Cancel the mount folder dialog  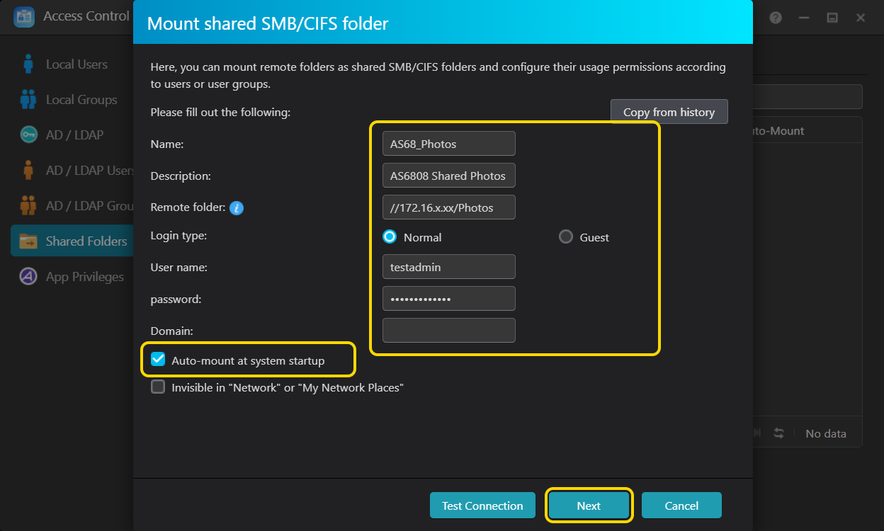click(x=681, y=506)
